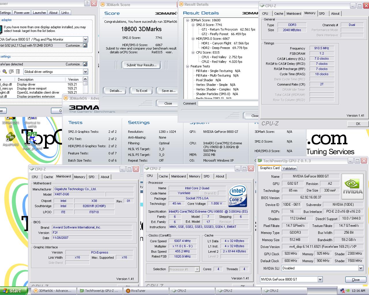Open the Windows Start menu
Screen dimensions: 369x295
(x=14, y=291)
